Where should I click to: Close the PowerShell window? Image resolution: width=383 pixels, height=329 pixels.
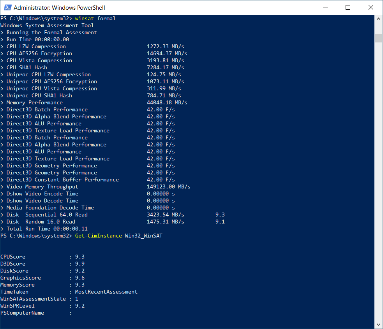pyautogui.click(x=371, y=7)
